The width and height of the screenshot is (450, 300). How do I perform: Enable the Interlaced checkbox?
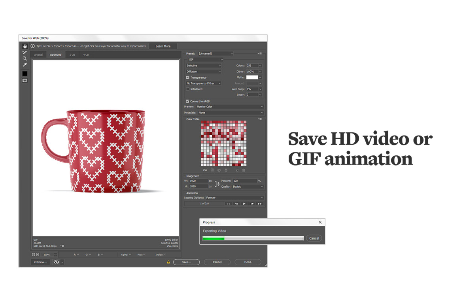click(x=188, y=89)
